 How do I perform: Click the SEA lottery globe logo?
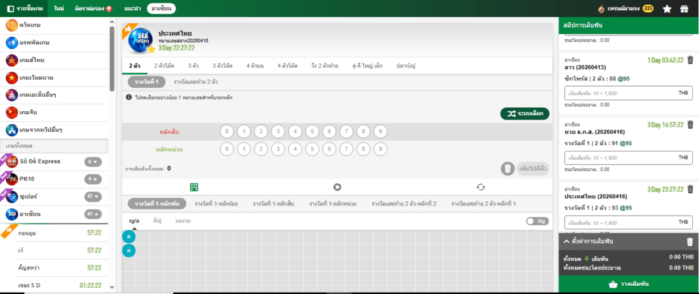141,41
